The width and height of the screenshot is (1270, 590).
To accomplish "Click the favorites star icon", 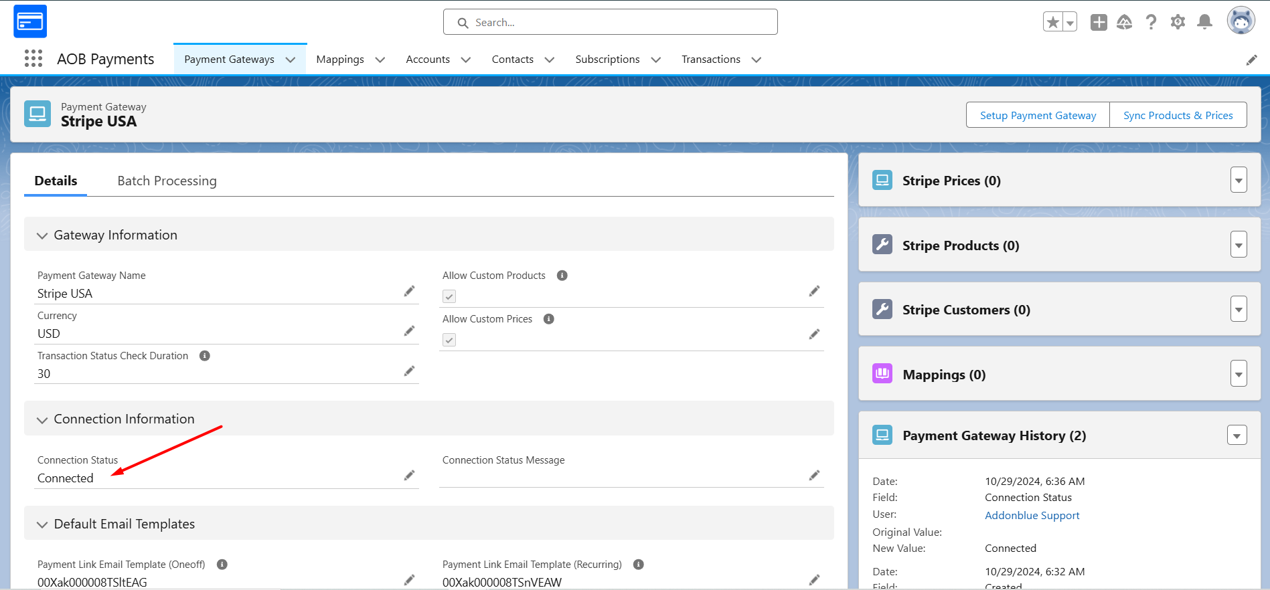I will click(x=1053, y=22).
